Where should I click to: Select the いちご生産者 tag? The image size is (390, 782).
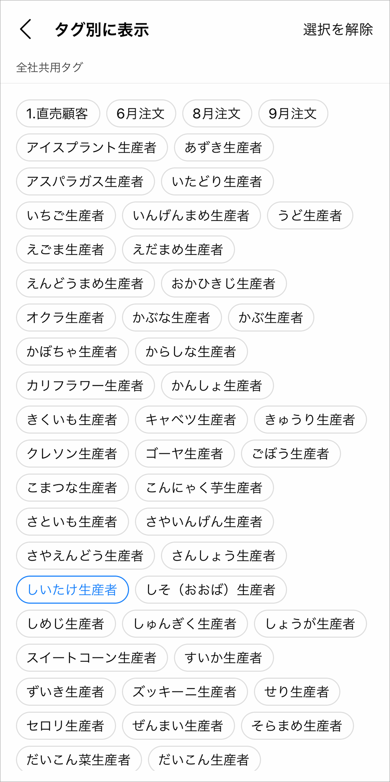coord(66,215)
